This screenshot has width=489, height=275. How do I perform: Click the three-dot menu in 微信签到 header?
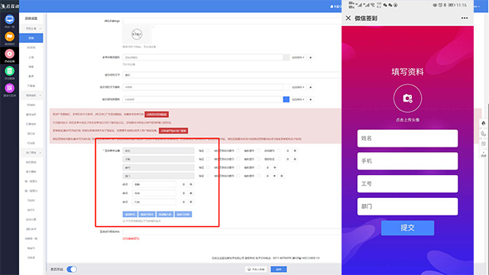pyautogui.click(x=465, y=18)
